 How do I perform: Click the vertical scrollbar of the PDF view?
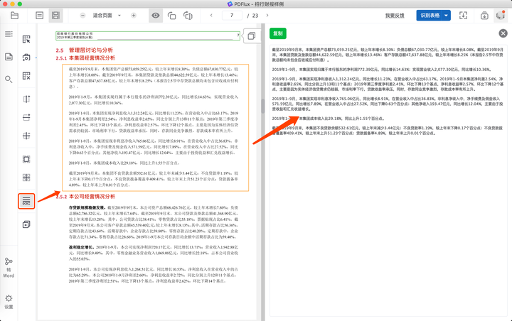(x=263, y=107)
